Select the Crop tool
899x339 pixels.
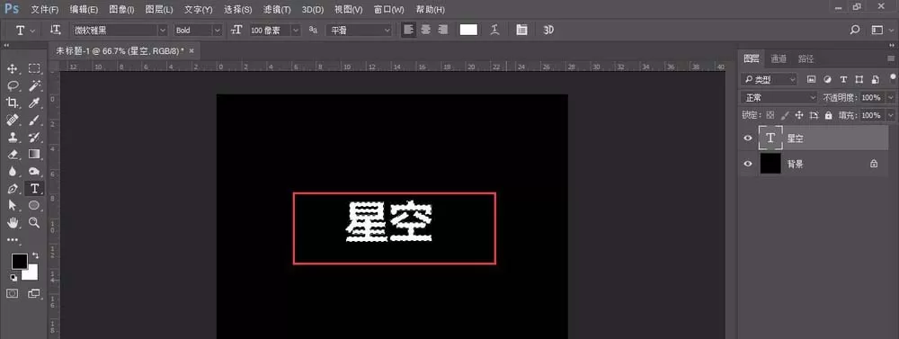coord(12,103)
